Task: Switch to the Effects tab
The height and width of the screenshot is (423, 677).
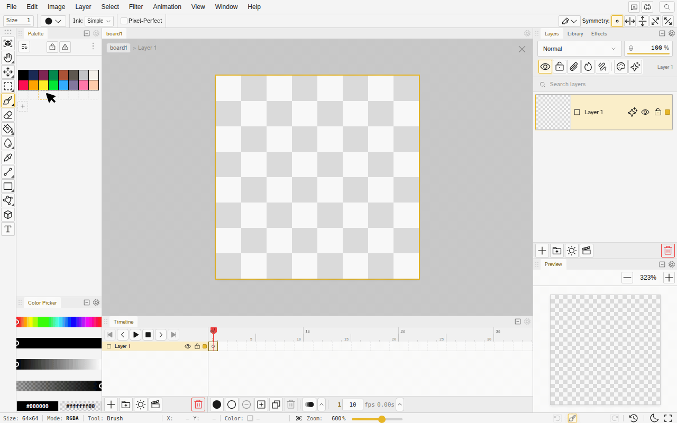Action: pos(599,33)
